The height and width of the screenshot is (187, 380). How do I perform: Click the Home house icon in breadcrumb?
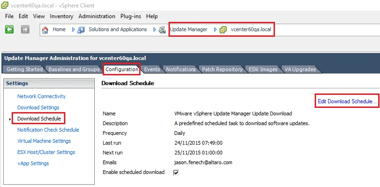coord(45,30)
